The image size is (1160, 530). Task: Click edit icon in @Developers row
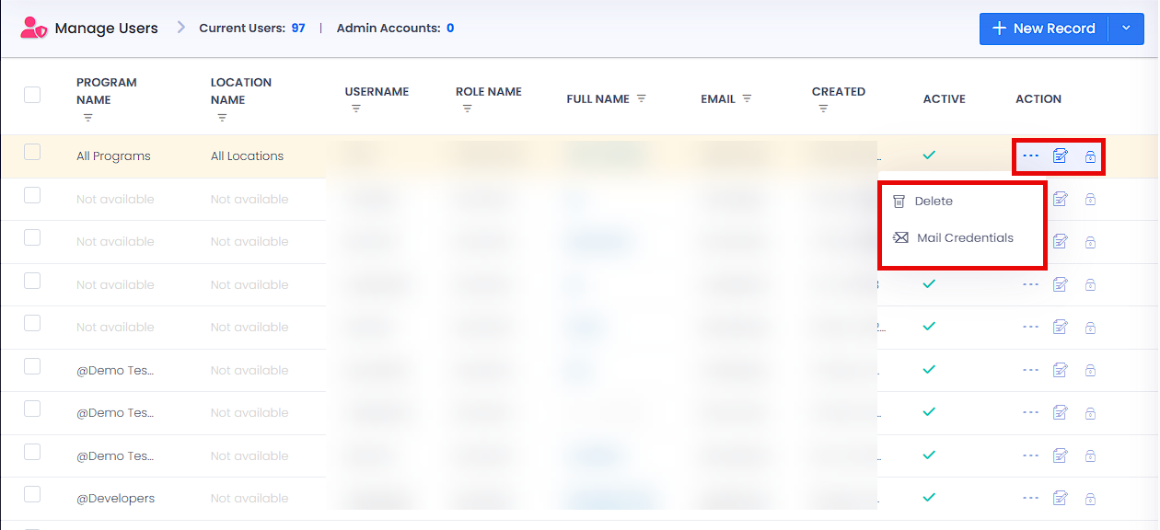tap(1061, 498)
